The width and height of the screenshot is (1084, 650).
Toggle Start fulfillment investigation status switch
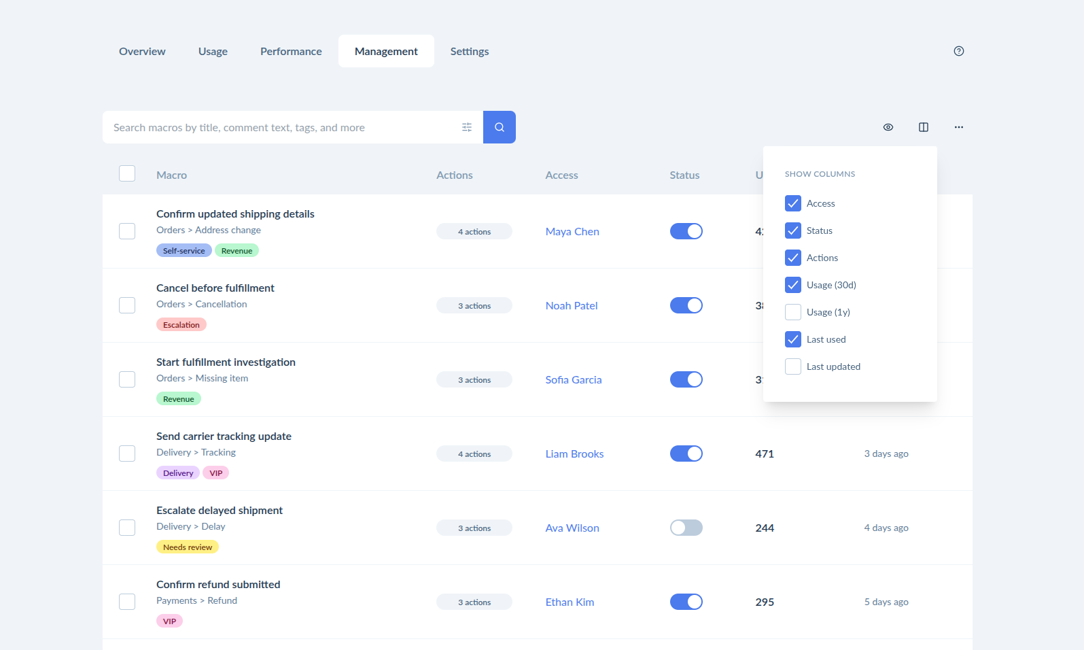coord(686,379)
